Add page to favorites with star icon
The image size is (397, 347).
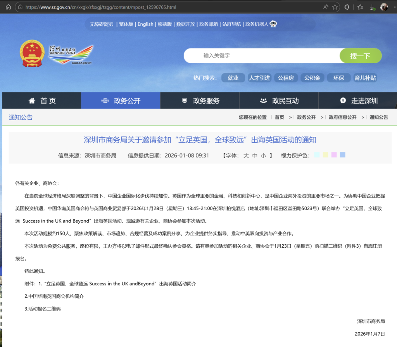(x=335, y=7)
